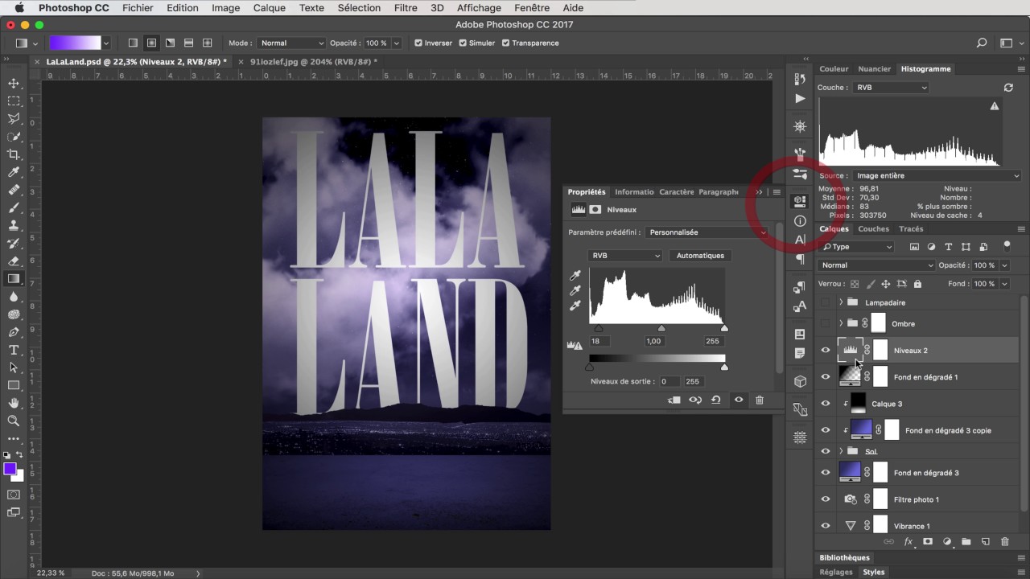Switch to the Tracés tab
The width and height of the screenshot is (1030, 579).
click(911, 229)
